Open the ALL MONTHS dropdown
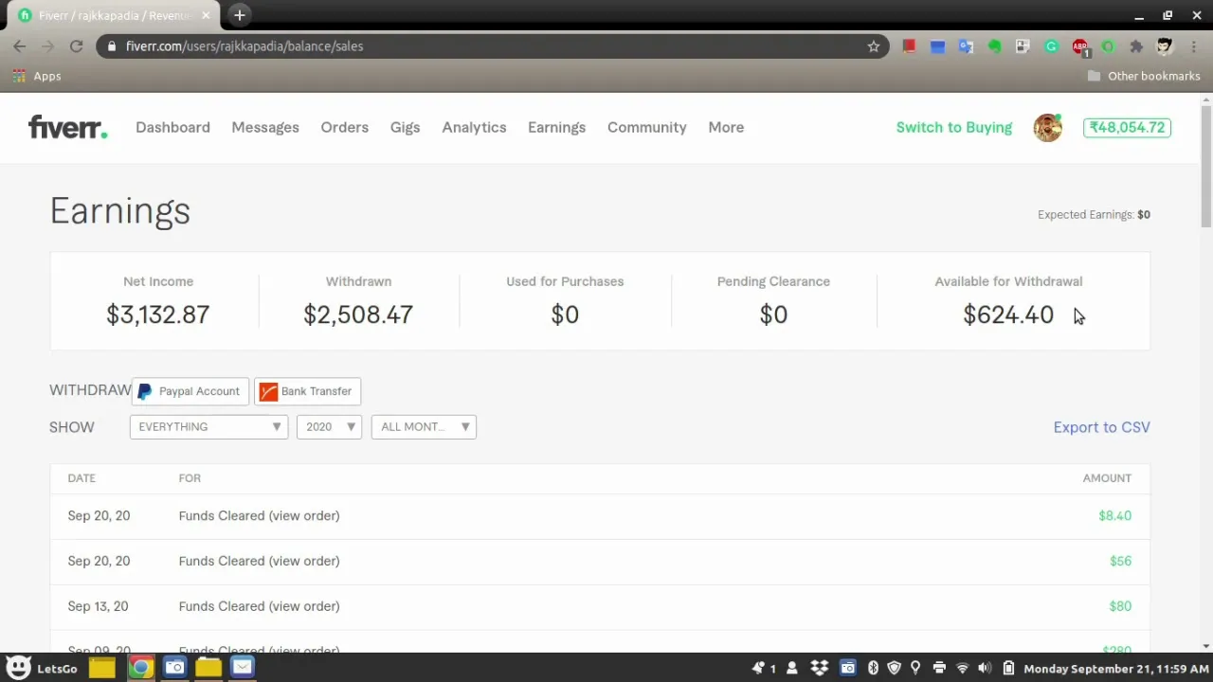This screenshot has height=682, width=1213. [x=424, y=427]
